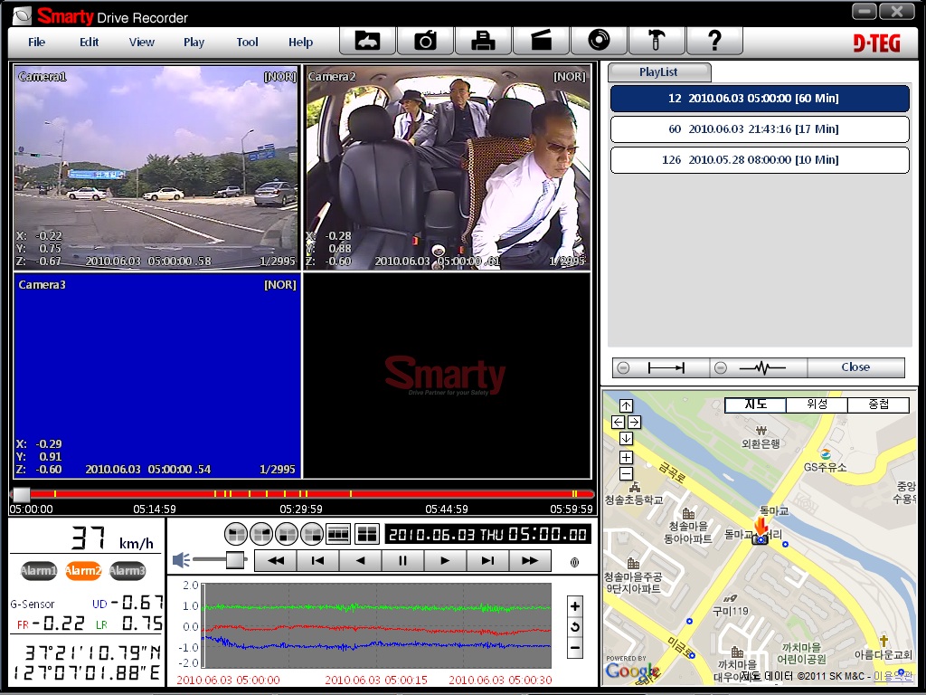Click the clapperboard video icon
Viewport: 926px width, 695px height.
coord(541,41)
